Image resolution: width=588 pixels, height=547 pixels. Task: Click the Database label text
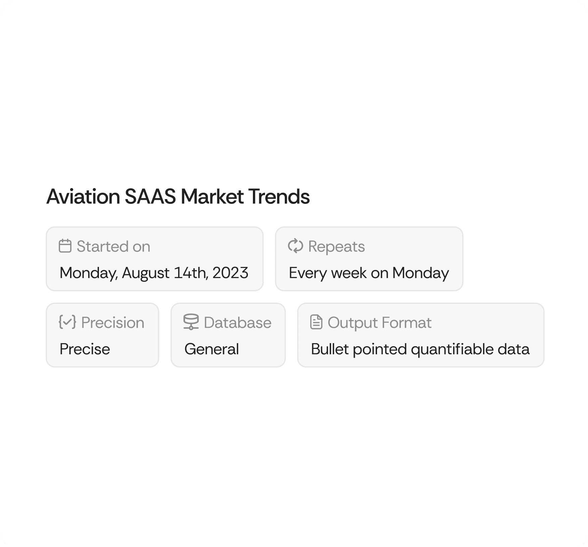pos(237,322)
